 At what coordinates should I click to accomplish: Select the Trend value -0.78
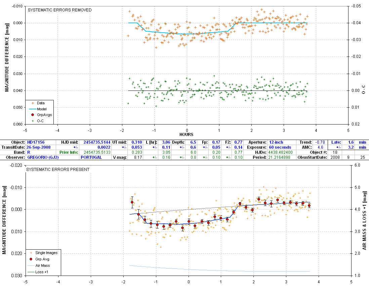320,142
